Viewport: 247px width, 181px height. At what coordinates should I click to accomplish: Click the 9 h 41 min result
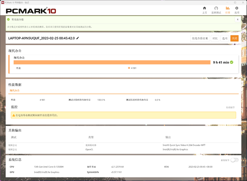coord(221,62)
